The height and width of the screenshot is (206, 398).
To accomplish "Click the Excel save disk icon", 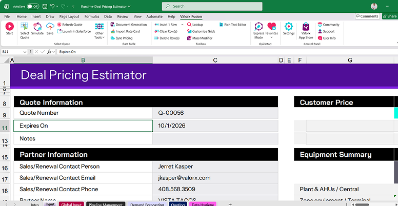I will [x=45, y=6].
